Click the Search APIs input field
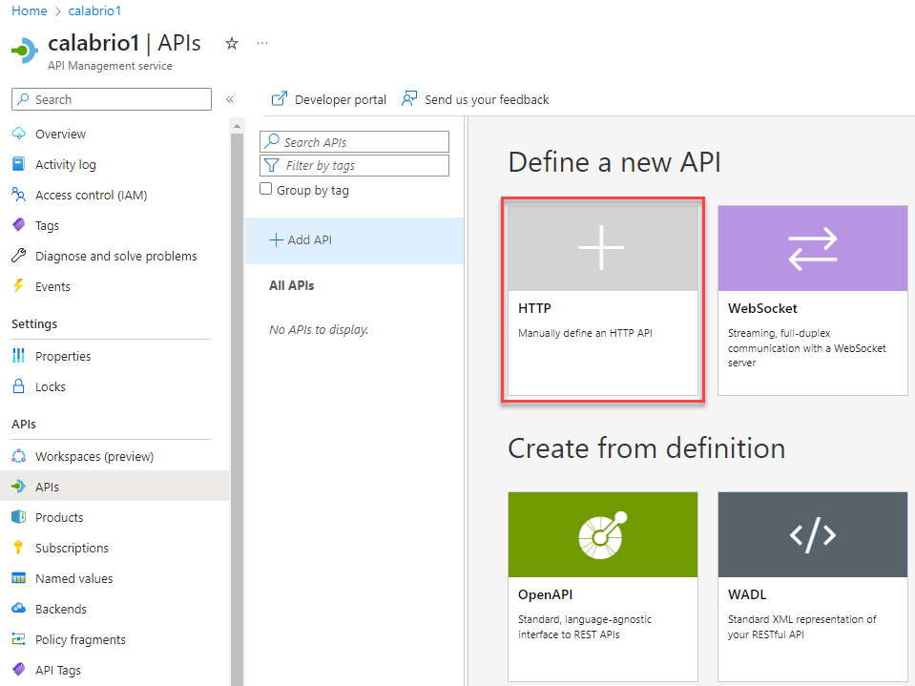Viewport: 915px width, 686px height. [354, 142]
